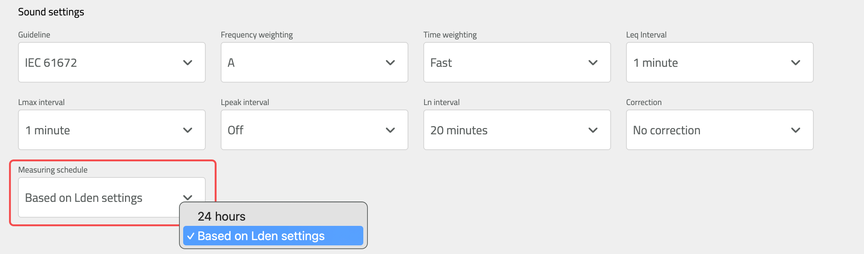Click the chevron arrow in Lpeak interval field
Screen dimensions: 864x254
[390, 130]
